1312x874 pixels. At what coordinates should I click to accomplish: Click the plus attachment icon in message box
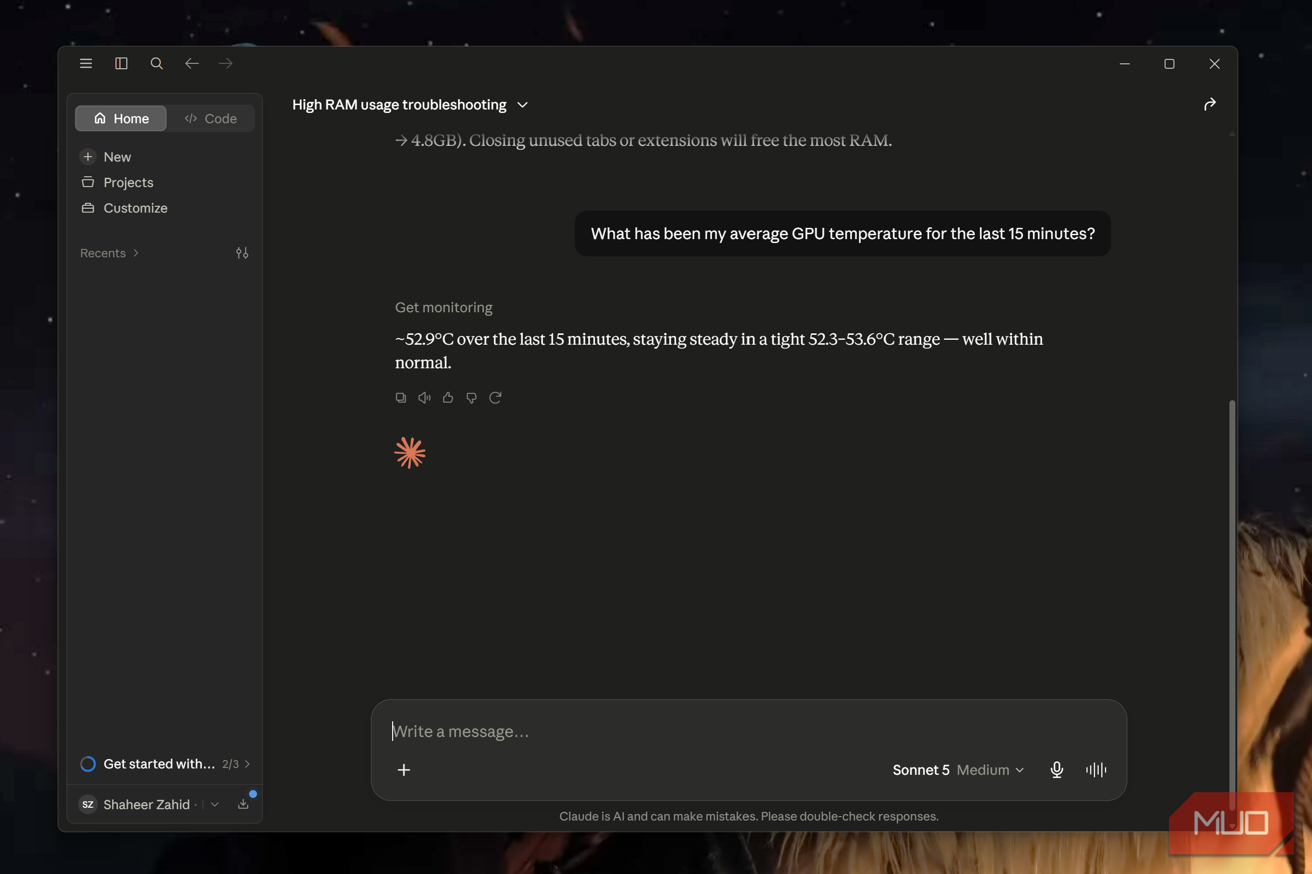click(x=404, y=770)
